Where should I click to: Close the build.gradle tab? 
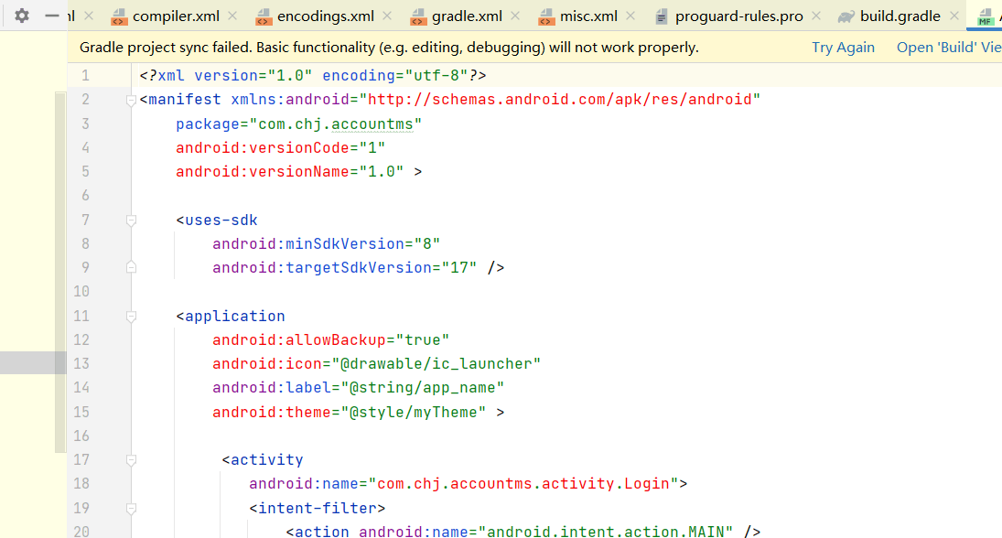pyautogui.click(x=954, y=16)
